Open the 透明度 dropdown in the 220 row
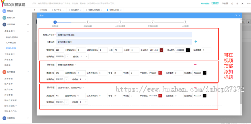This screenshot has width=251, height=124. (84, 56)
